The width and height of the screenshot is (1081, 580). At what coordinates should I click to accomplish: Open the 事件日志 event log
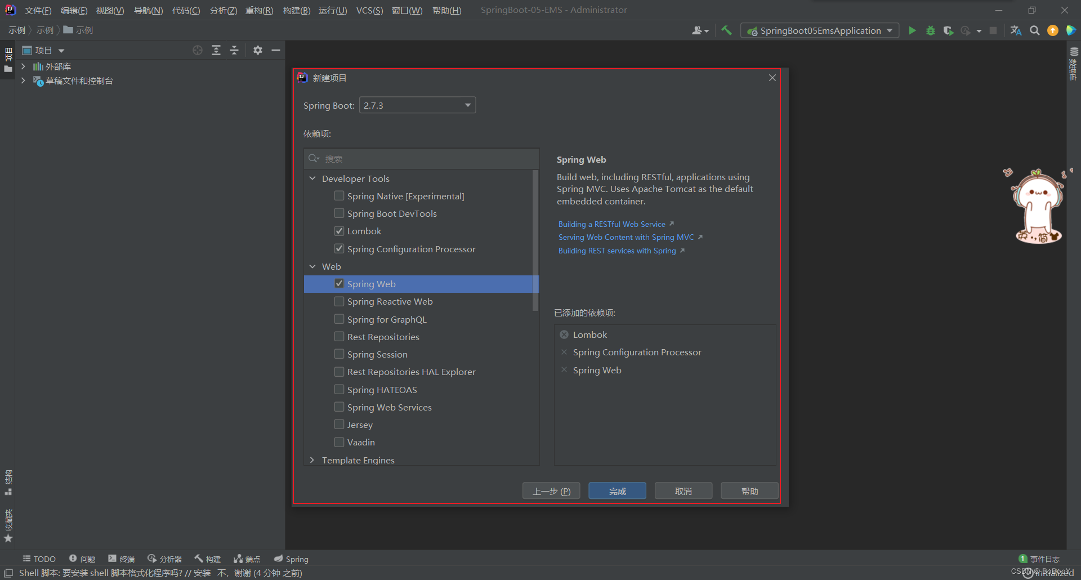[x=1039, y=559]
